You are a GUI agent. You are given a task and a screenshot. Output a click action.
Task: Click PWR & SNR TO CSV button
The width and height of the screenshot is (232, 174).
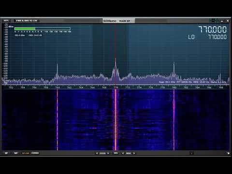(x=27, y=21)
